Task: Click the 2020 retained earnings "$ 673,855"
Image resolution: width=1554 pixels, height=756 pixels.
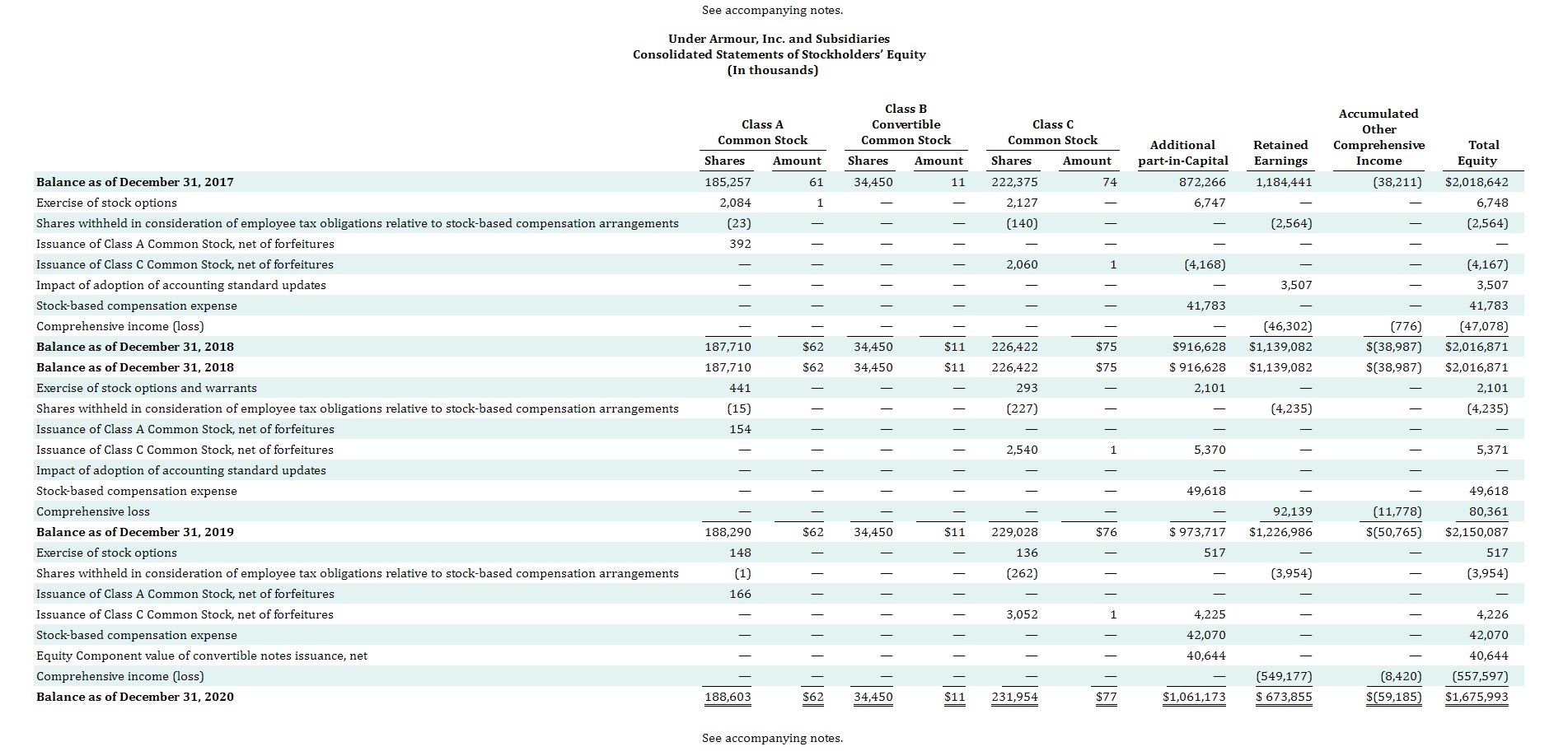Action: tap(1284, 697)
